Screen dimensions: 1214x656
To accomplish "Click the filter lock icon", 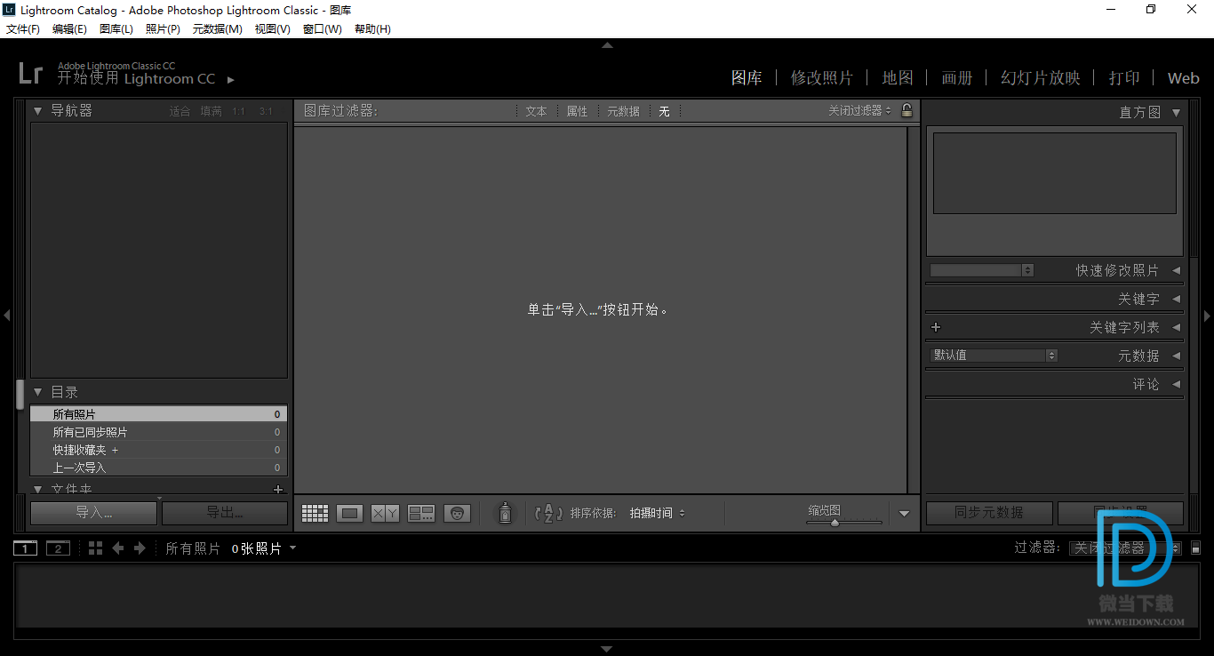I will coord(907,110).
